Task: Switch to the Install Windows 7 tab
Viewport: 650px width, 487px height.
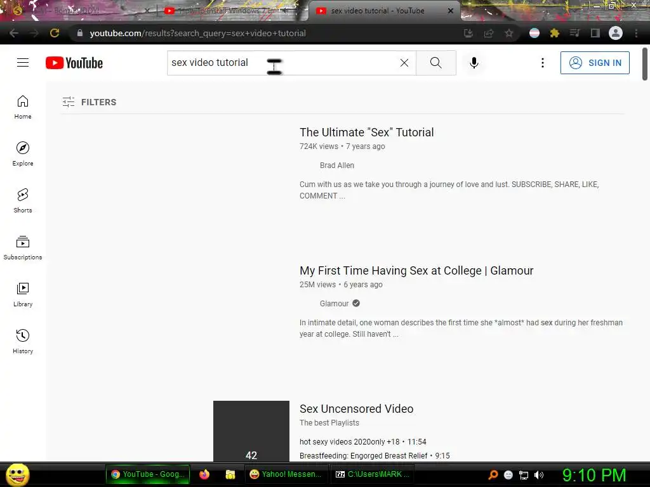Action: 230,11
